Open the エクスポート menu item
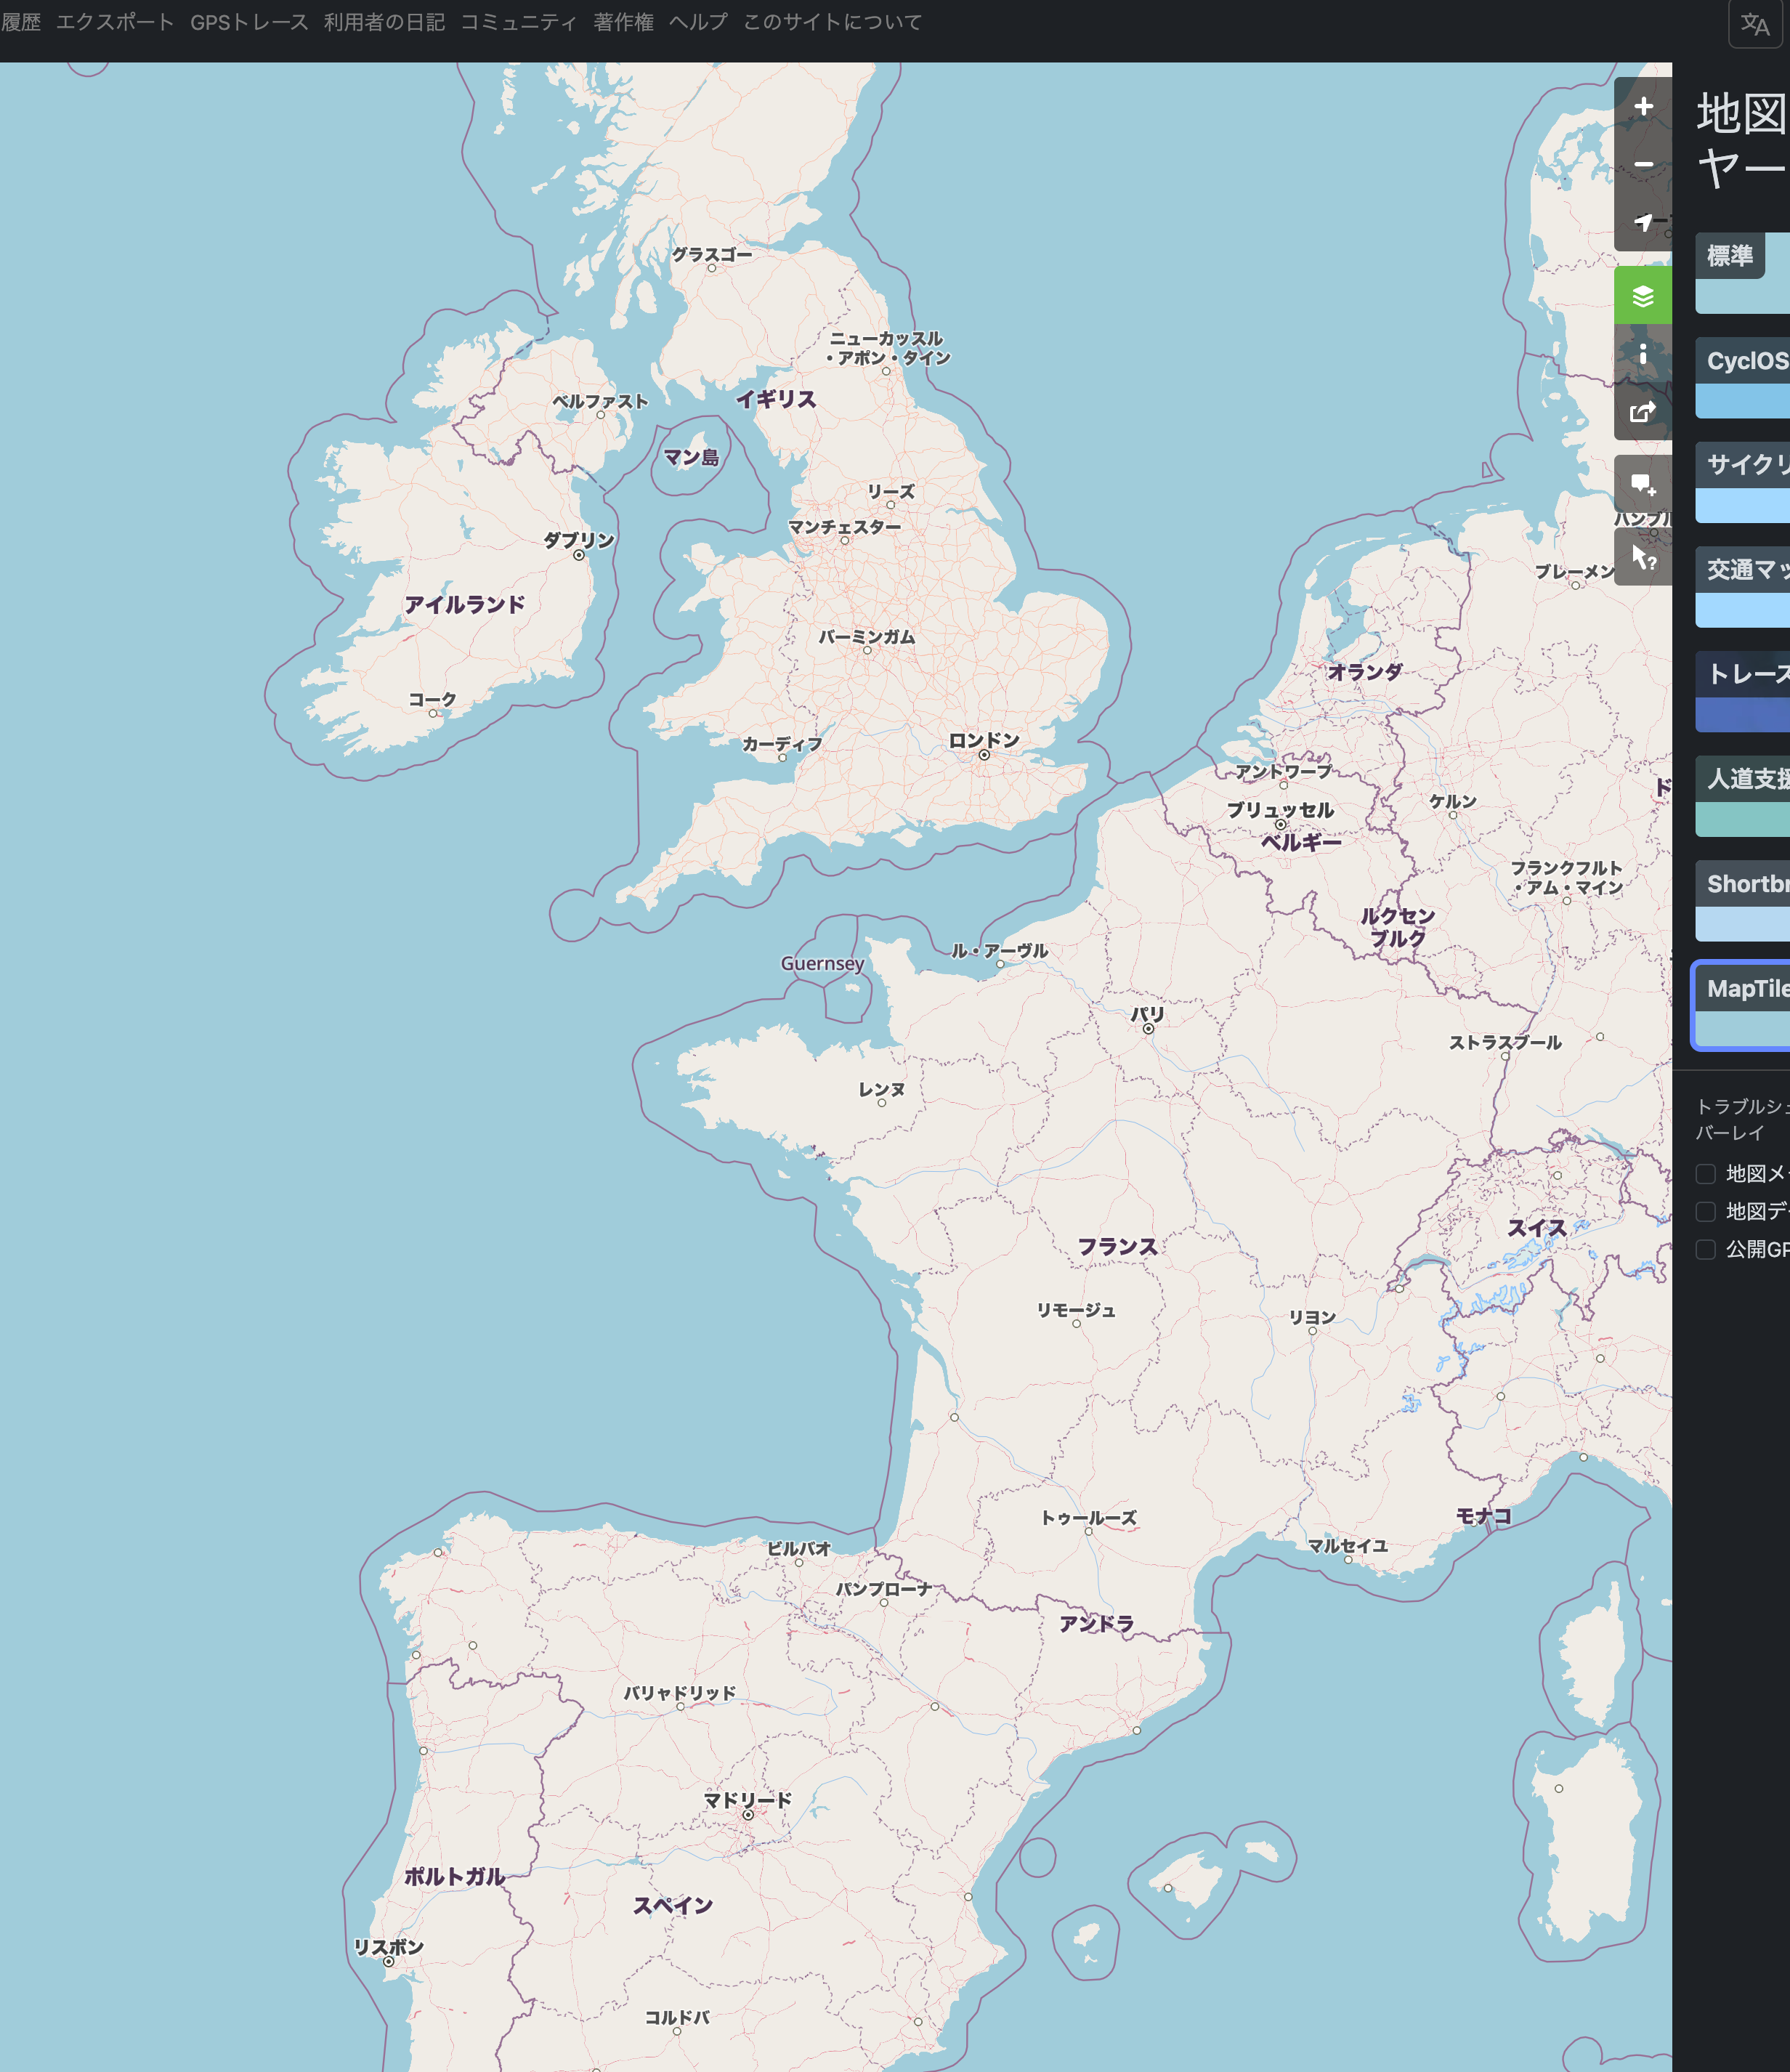1790x2072 pixels. tap(115, 22)
